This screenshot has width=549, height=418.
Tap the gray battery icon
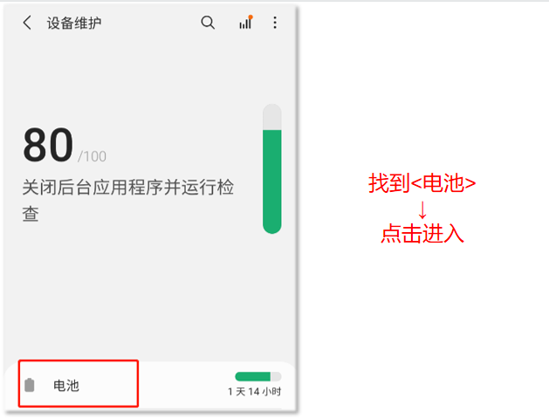click(30, 385)
